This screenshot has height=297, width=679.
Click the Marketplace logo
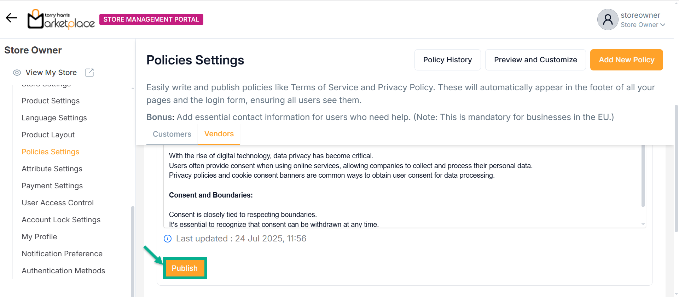pyautogui.click(x=61, y=19)
